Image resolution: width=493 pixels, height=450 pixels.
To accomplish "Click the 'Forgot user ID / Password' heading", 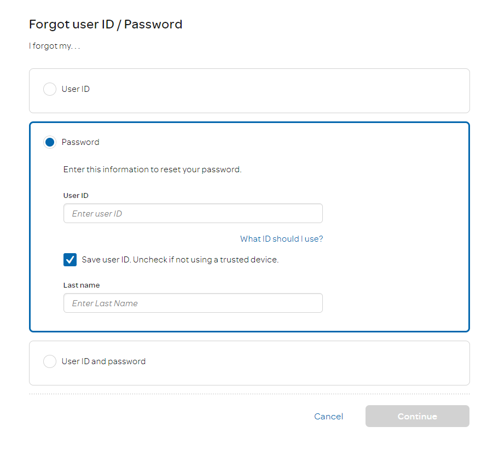I will click(106, 24).
